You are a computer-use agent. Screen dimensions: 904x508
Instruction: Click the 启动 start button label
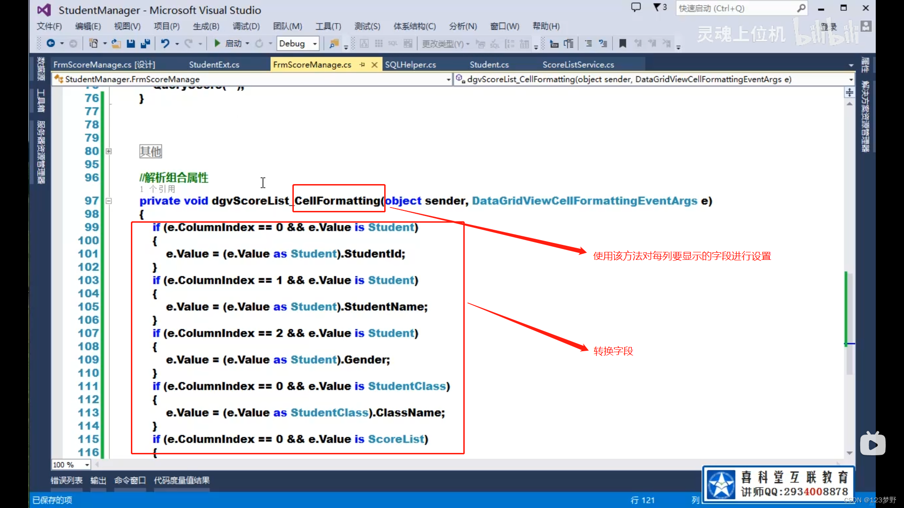[x=234, y=43]
